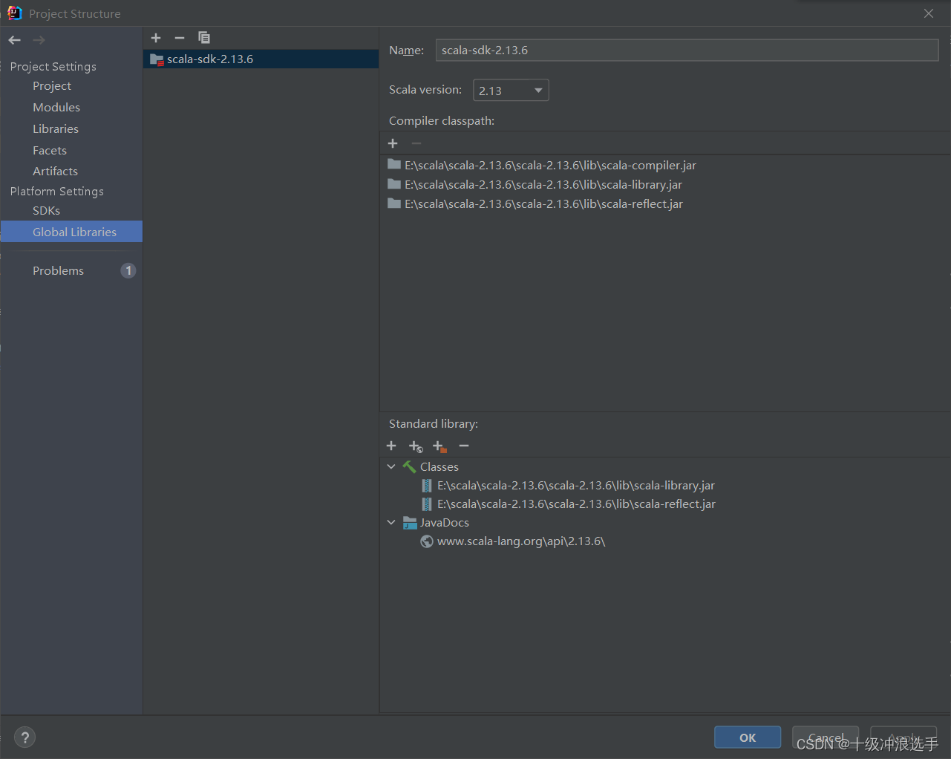The width and height of the screenshot is (951, 759).
Task: Open help with question mark button
Action: pyautogui.click(x=24, y=737)
